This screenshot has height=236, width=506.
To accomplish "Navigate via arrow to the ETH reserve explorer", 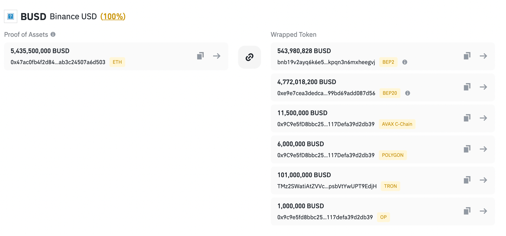I will (x=216, y=56).
